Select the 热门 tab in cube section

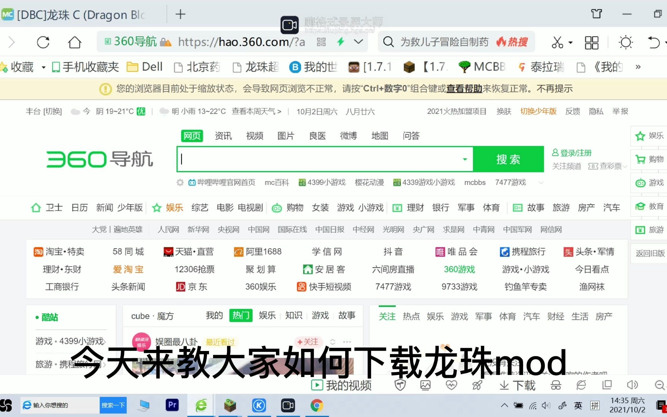pyautogui.click(x=241, y=316)
